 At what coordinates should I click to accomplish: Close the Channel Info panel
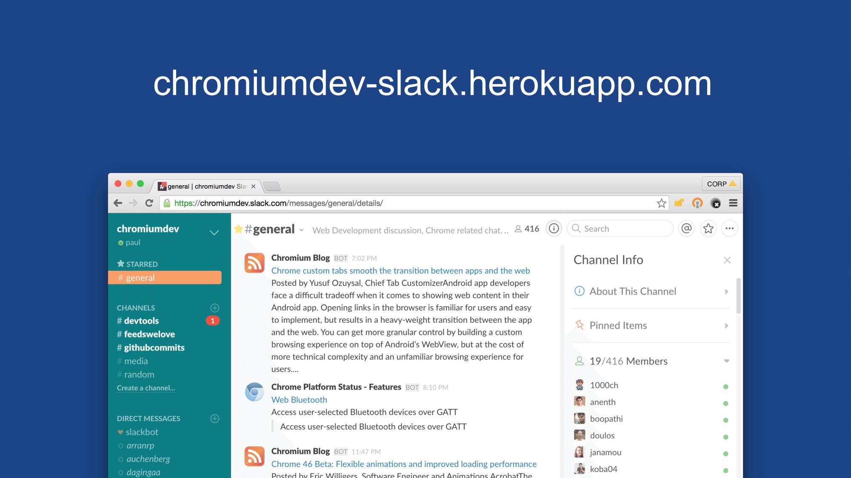pos(727,260)
